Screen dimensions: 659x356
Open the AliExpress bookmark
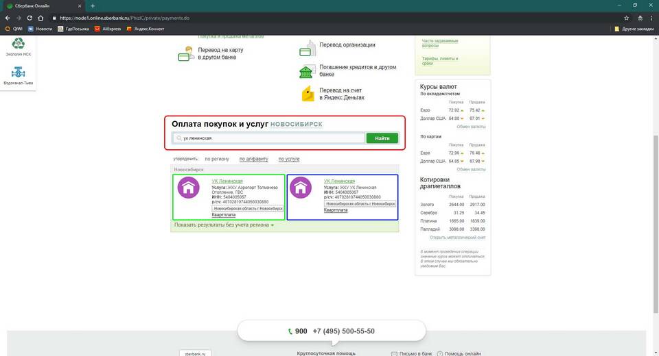point(108,29)
